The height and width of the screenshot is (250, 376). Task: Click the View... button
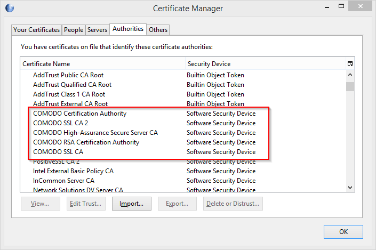tap(41, 204)
